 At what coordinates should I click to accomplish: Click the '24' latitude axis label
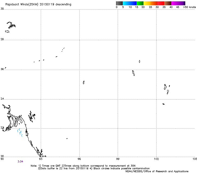click(2, 99)
